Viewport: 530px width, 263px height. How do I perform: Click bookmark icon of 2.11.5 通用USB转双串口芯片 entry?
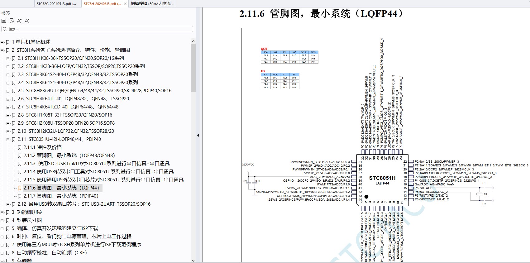click(x=20, y=180)
